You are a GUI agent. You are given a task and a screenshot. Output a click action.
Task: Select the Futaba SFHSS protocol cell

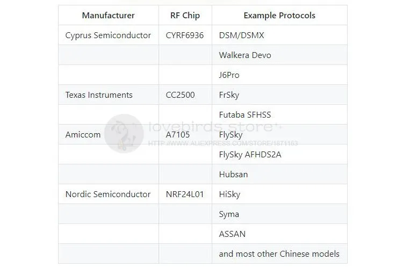(279, 114)
